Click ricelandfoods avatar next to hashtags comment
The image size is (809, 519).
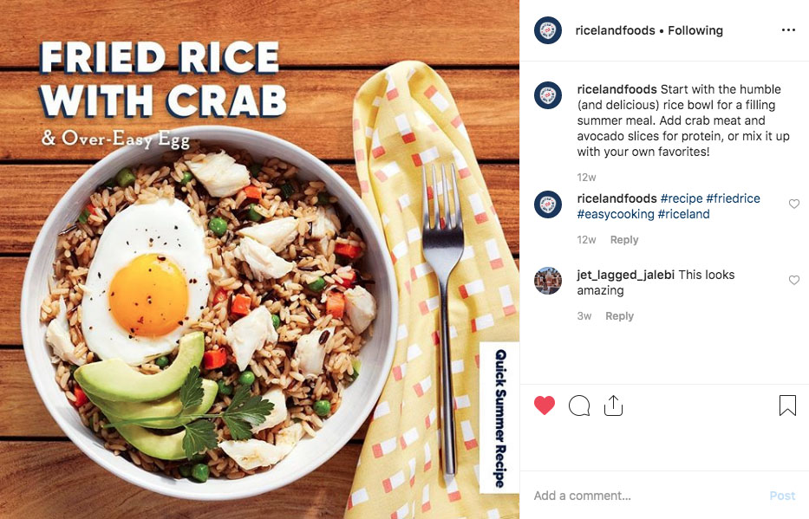548,204
